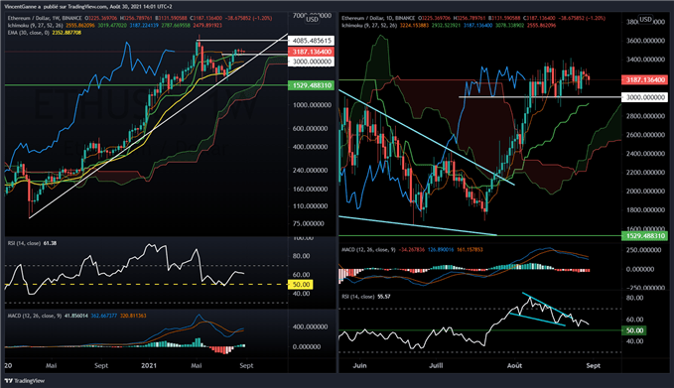Click the TradingView logo in the footer

tap(25, 381)
